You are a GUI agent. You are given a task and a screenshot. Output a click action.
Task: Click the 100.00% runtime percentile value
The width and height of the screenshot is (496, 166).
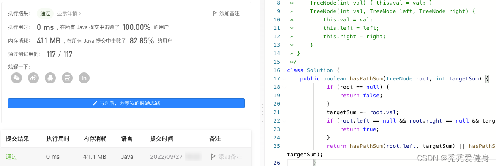(x=136, y=27)
